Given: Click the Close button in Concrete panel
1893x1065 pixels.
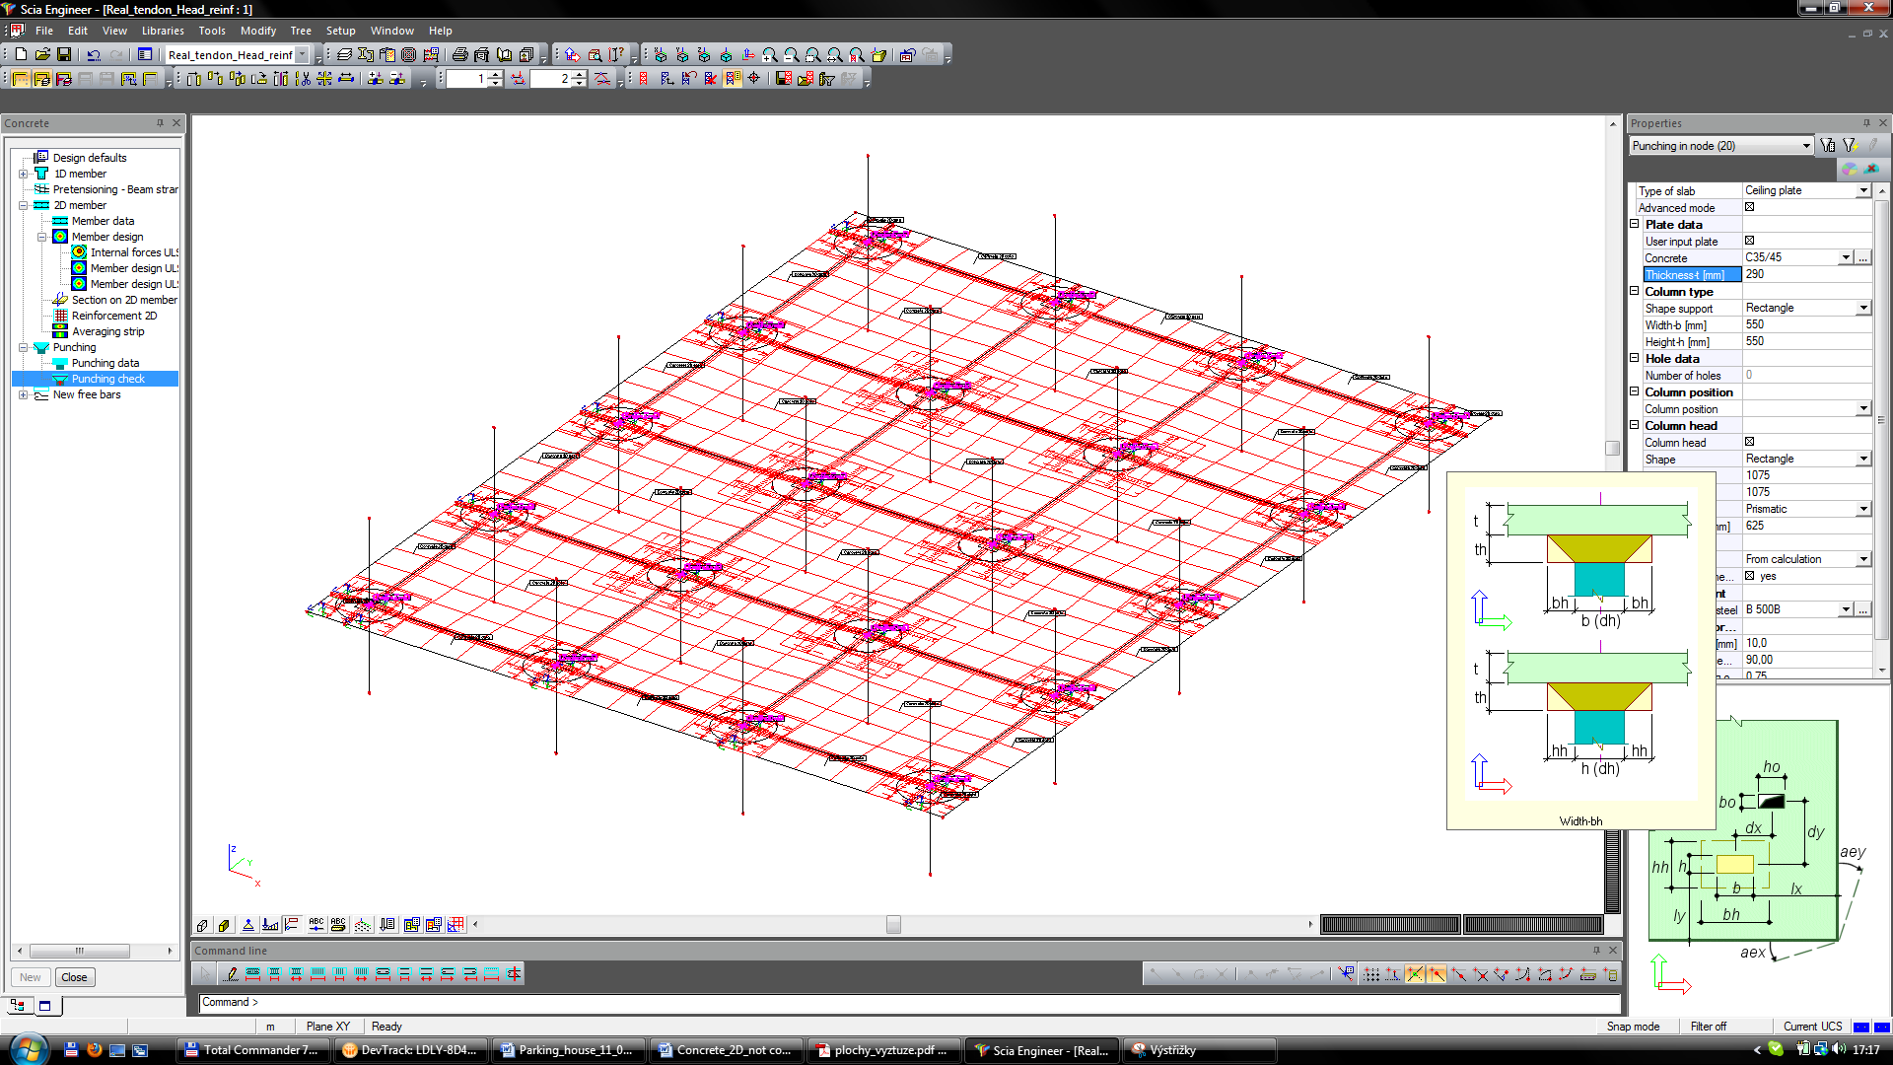Looking at the screenshot, I should (74, 977).
